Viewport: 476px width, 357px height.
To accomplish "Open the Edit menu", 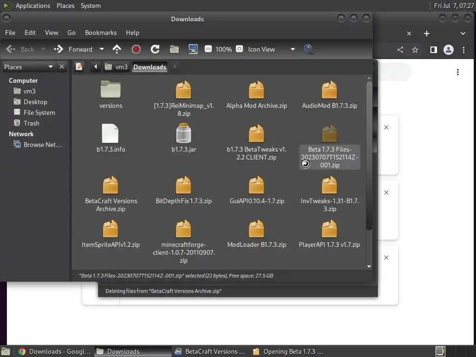I will (x=30, y=33).
